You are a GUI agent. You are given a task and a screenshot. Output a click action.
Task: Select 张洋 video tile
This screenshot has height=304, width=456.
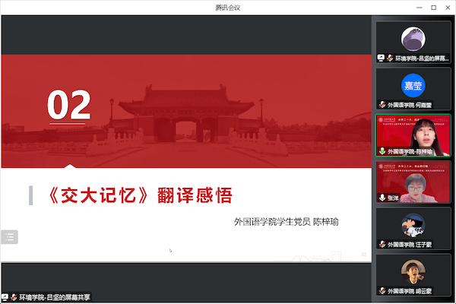pyautogui.click(x=413, y=181)
